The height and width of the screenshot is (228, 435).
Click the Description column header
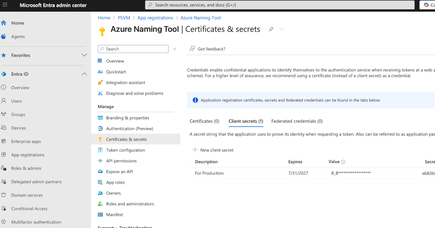(x=206, y=162)
